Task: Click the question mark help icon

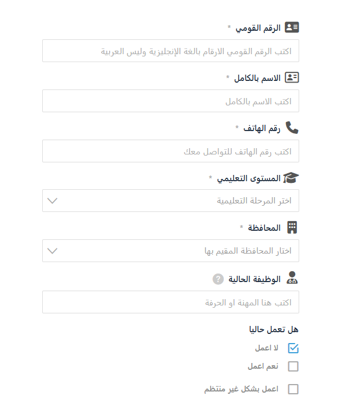Action: coord(218,279)
